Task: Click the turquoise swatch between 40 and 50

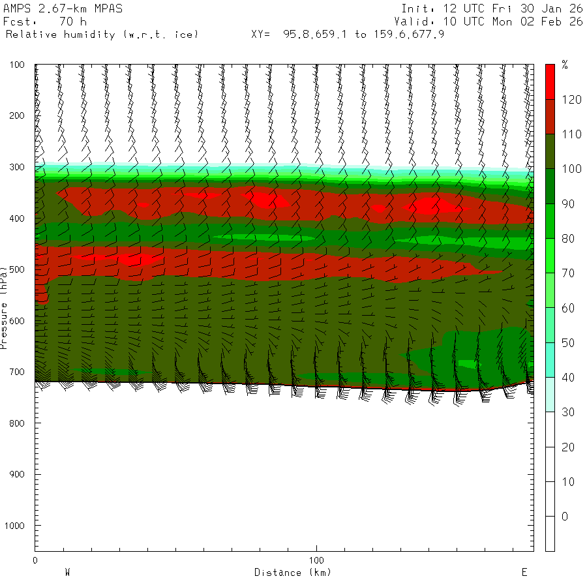Action: (x=550, y=360)
